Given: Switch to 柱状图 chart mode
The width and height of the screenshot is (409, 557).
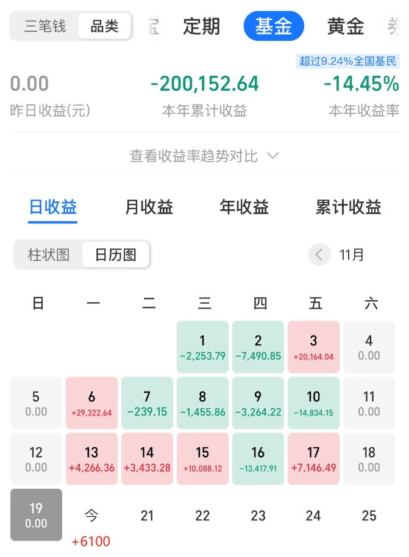Looking at the screenshot, I should [x=49, y=254].
